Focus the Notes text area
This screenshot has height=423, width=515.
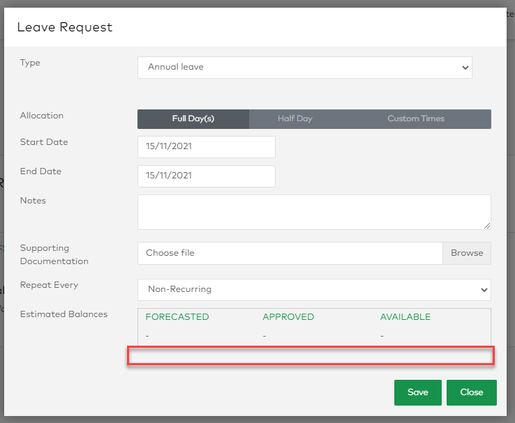click(314, 212)
